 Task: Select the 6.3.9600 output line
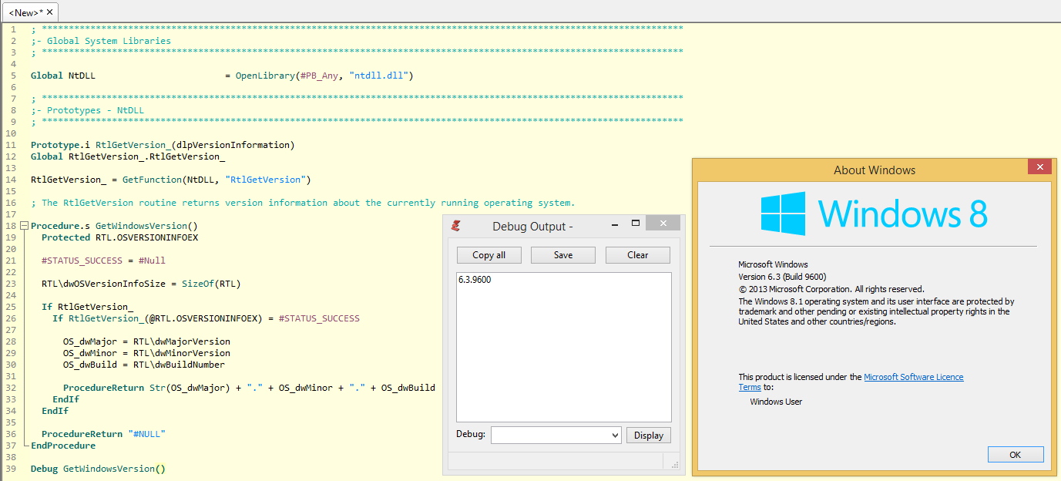[x=475, y=280]
